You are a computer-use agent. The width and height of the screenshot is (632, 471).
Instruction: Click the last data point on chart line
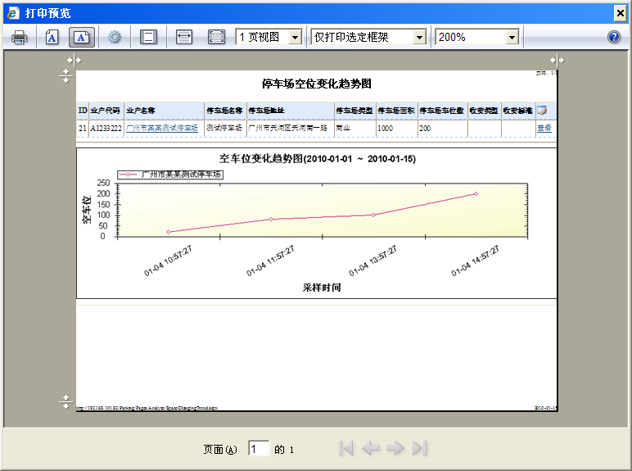[x=476, y=194]
